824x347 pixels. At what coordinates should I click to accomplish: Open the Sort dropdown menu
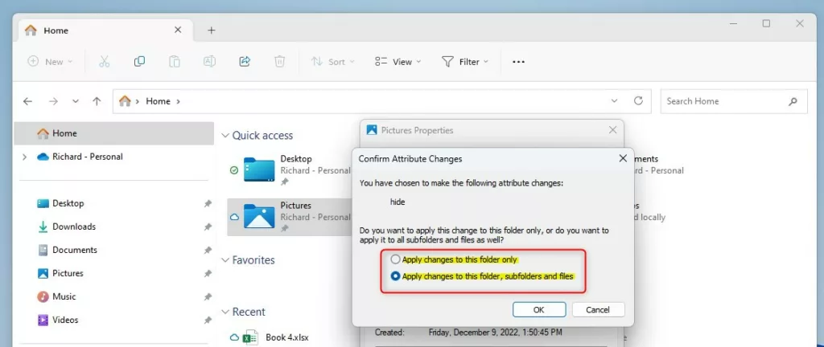332,62
